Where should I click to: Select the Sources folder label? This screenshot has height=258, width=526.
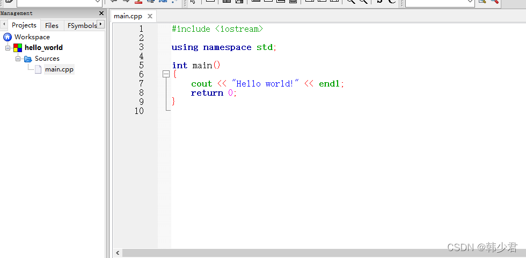click(x=47, y=59)
